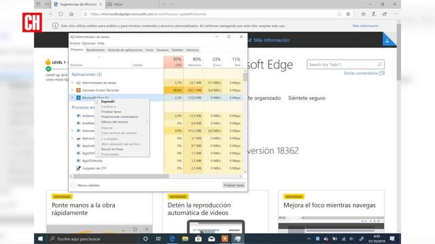Click blue download arrow on banner

coord(387,41)
